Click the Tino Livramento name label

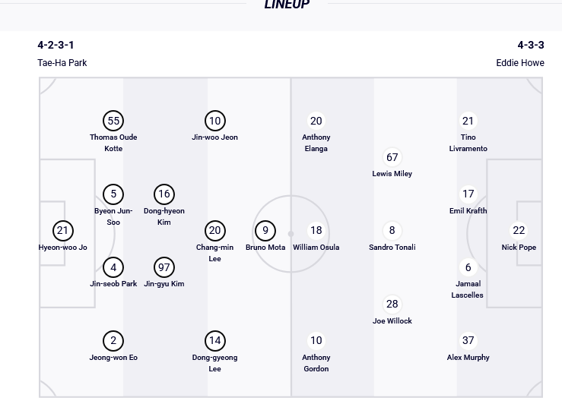click(468, 143)
